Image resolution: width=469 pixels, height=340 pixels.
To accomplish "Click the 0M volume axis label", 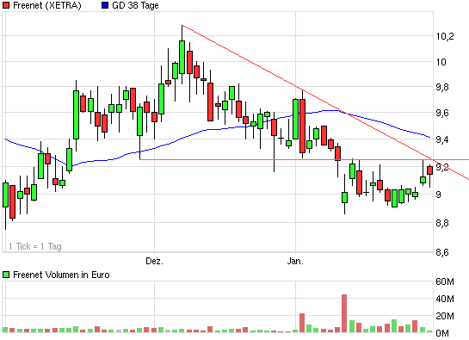I will click(442, 333).
